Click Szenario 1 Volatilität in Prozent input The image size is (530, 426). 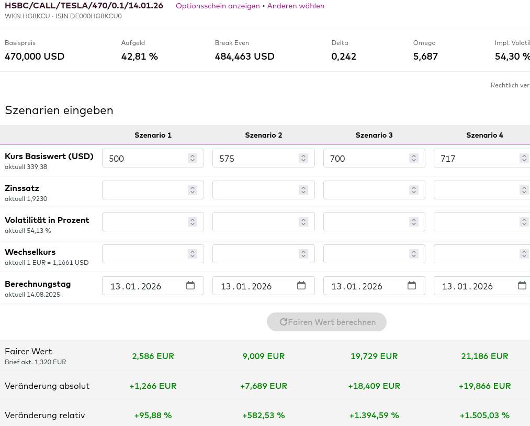144,222
